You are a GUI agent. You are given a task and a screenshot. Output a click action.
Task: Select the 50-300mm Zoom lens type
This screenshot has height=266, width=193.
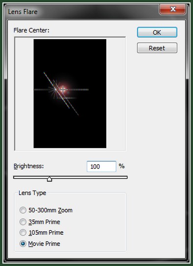point(23,210)
